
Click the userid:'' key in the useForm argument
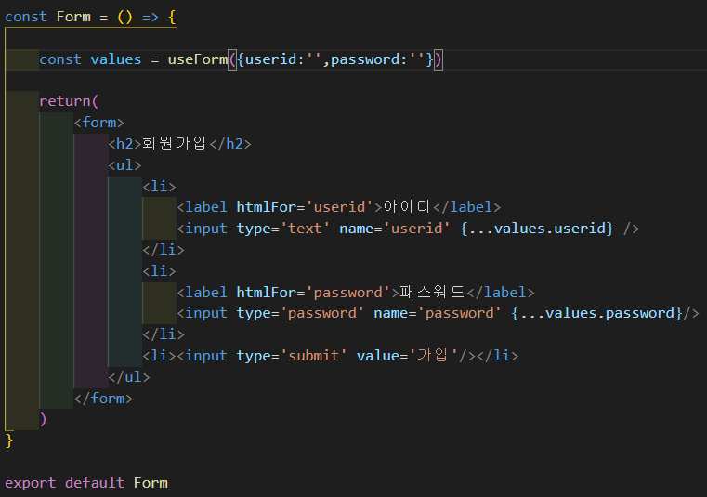tap(283, 59)
